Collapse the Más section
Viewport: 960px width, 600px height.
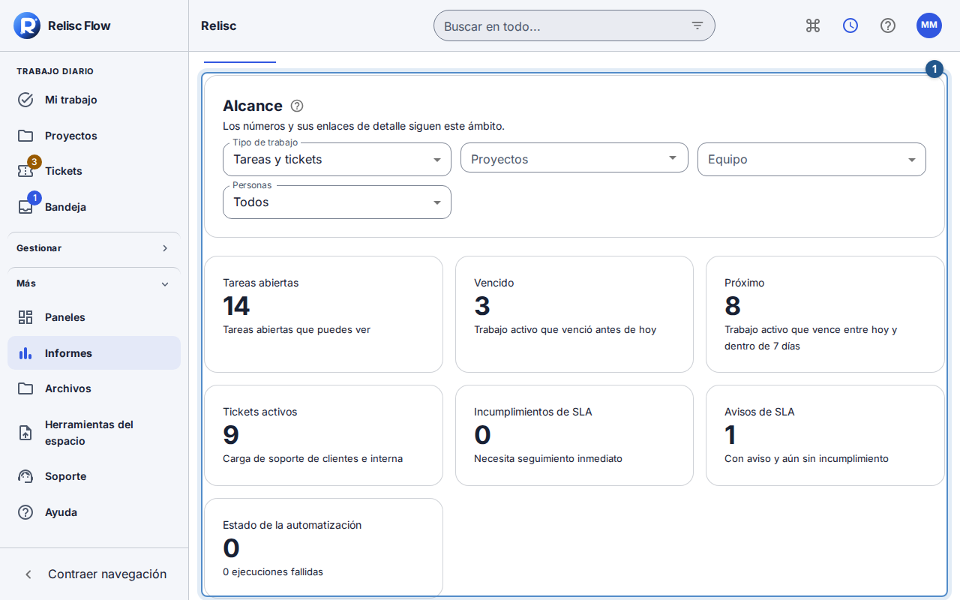(94, 283)
